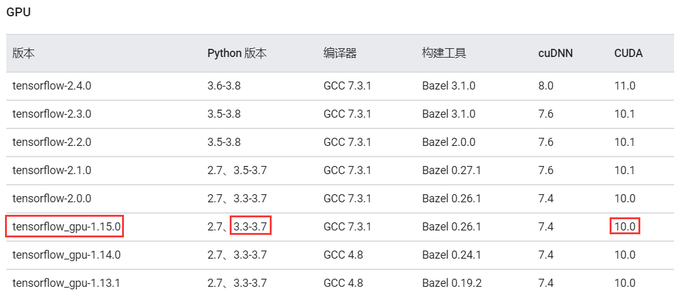
Task: Click CUDA 10.0 in tensorflow-2.0.0 row
Action: 625,199
